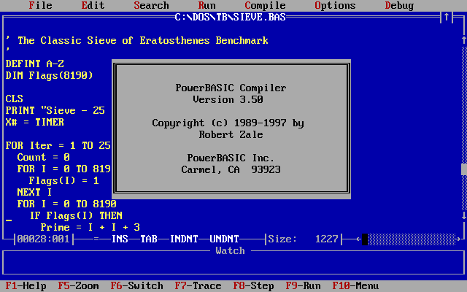
Task: Click the NEXT I line
Action: coord(34,192)
